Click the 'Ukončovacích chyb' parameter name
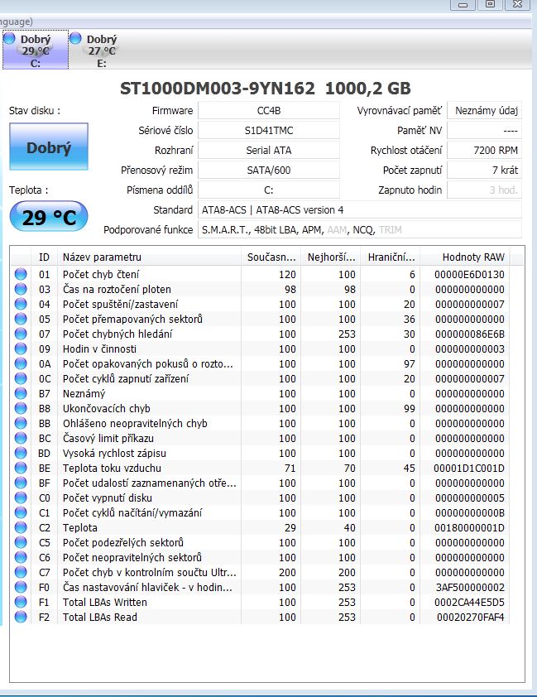 [x=107, y=408]
